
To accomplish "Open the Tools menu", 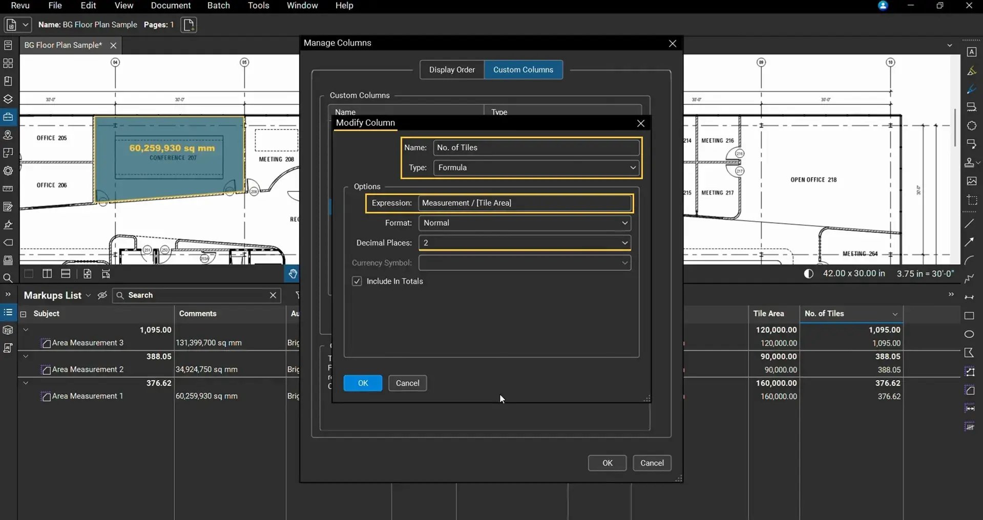I will pyautogui.click(x=258, y=6).
